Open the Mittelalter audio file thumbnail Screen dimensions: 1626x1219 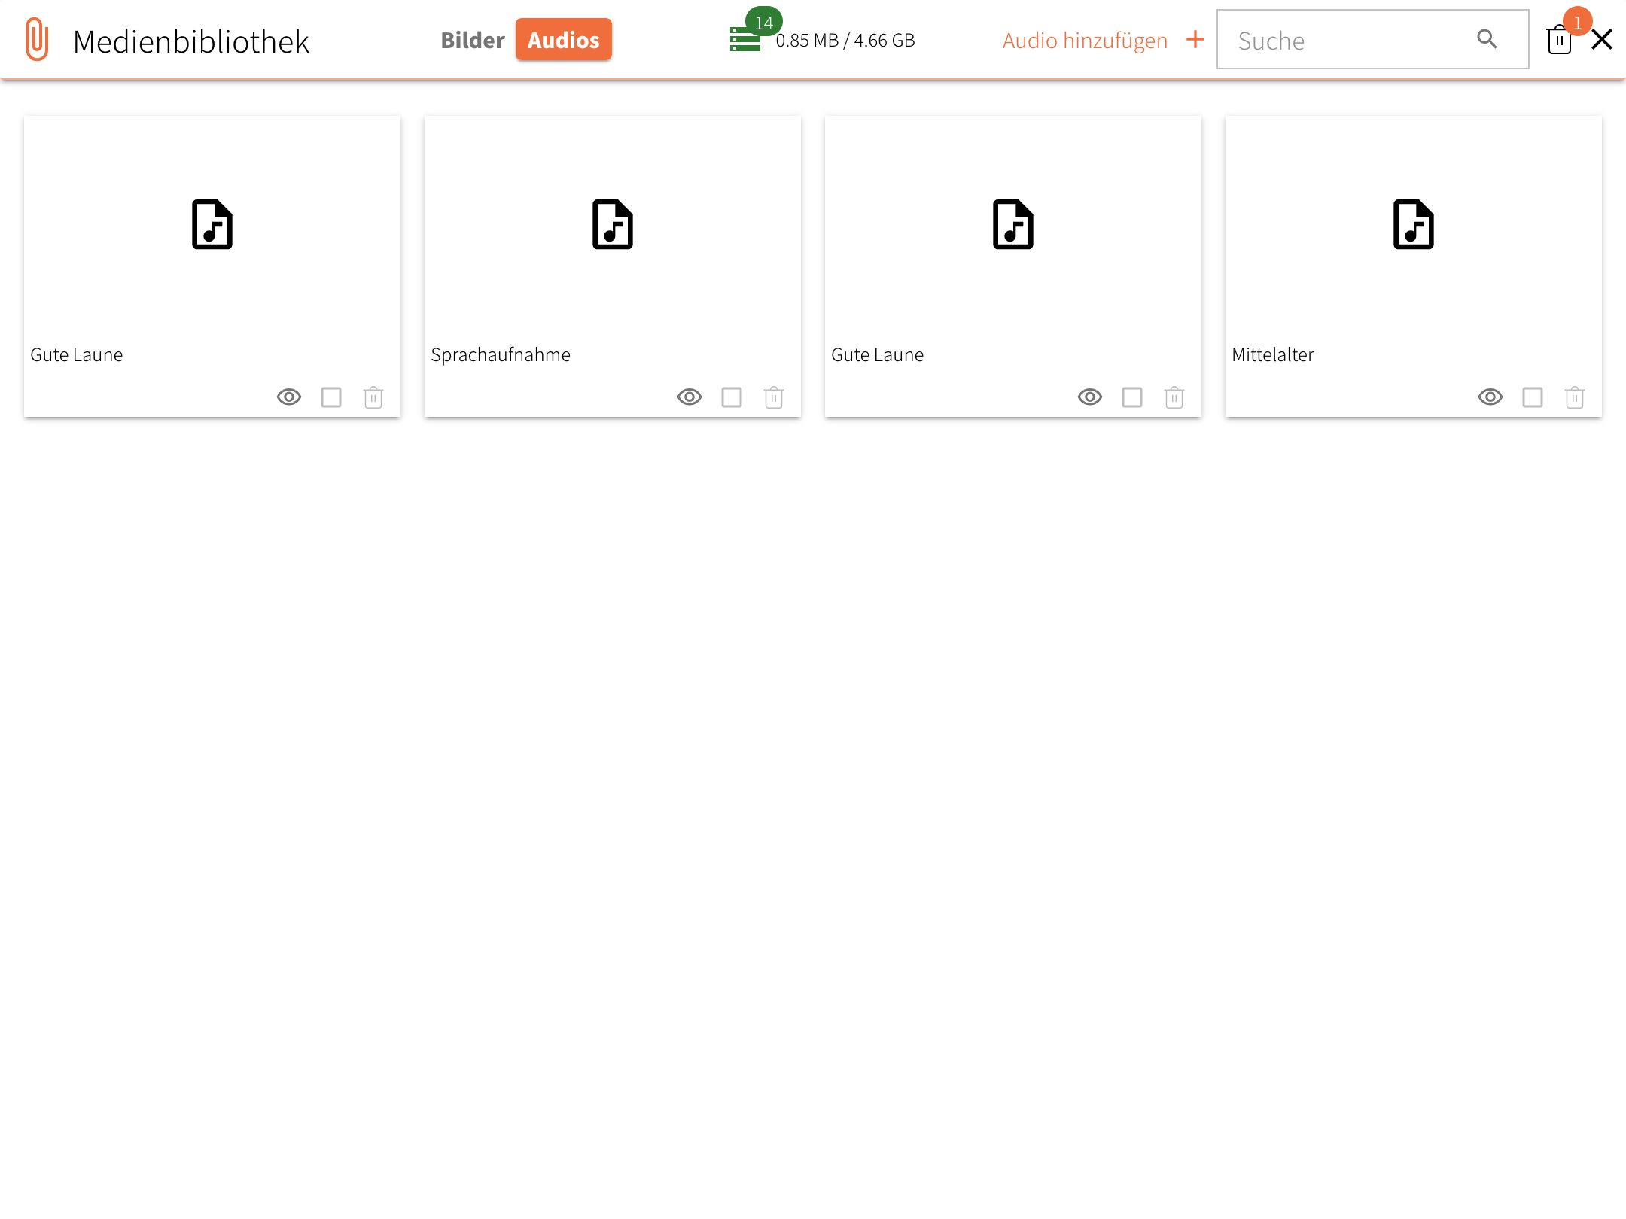pyautogui.click(x=1413, y=224)
